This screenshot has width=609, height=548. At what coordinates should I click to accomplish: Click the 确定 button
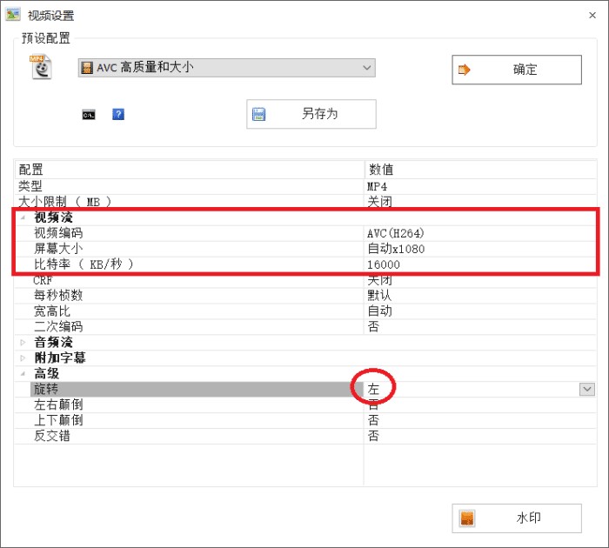pyautogui.click(x=516, y=70)
